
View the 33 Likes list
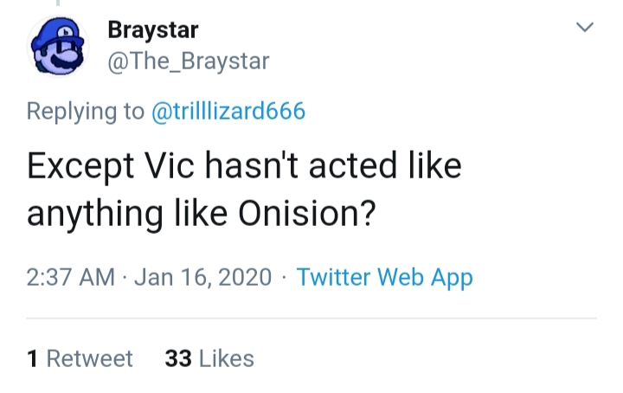[209, 358]
